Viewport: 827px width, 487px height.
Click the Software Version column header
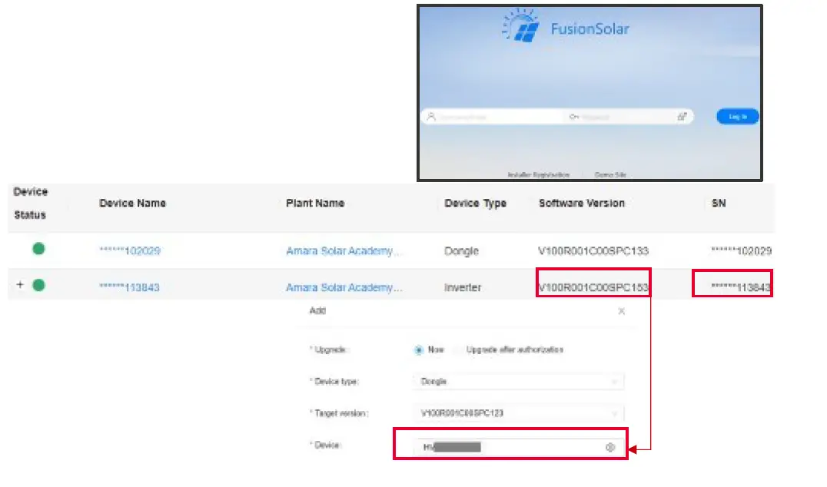[581, 203]
